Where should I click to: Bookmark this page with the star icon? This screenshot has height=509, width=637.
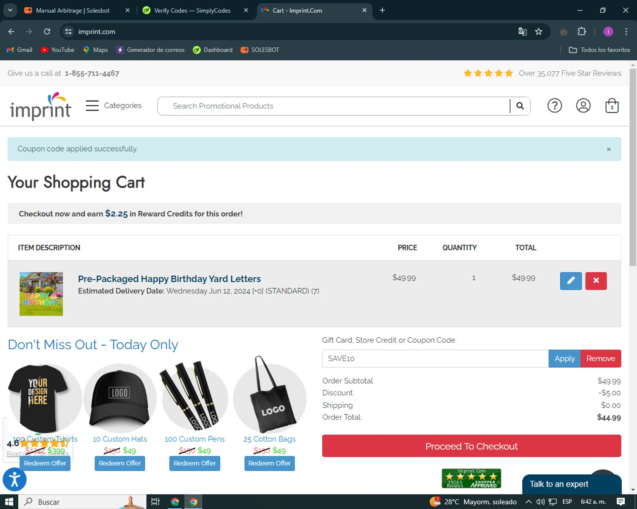coord(538,31)
